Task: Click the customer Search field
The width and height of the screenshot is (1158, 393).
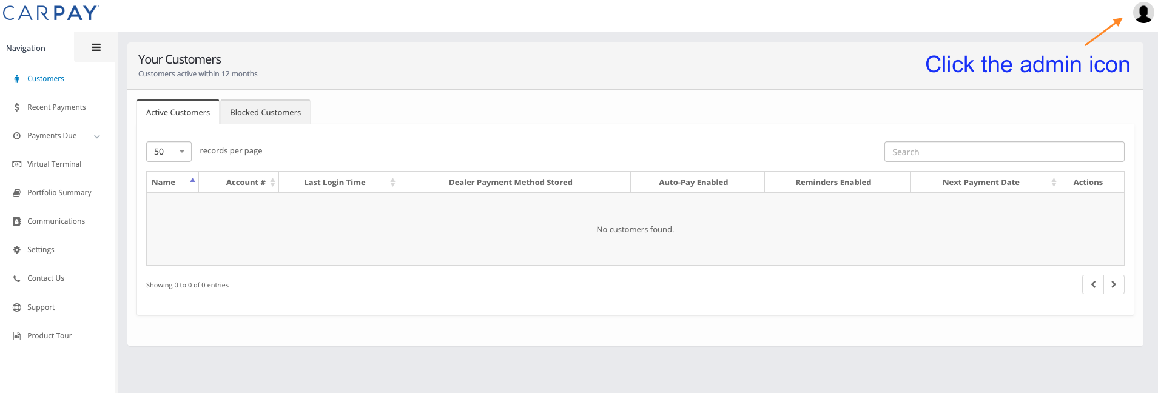Action: 1004,152
